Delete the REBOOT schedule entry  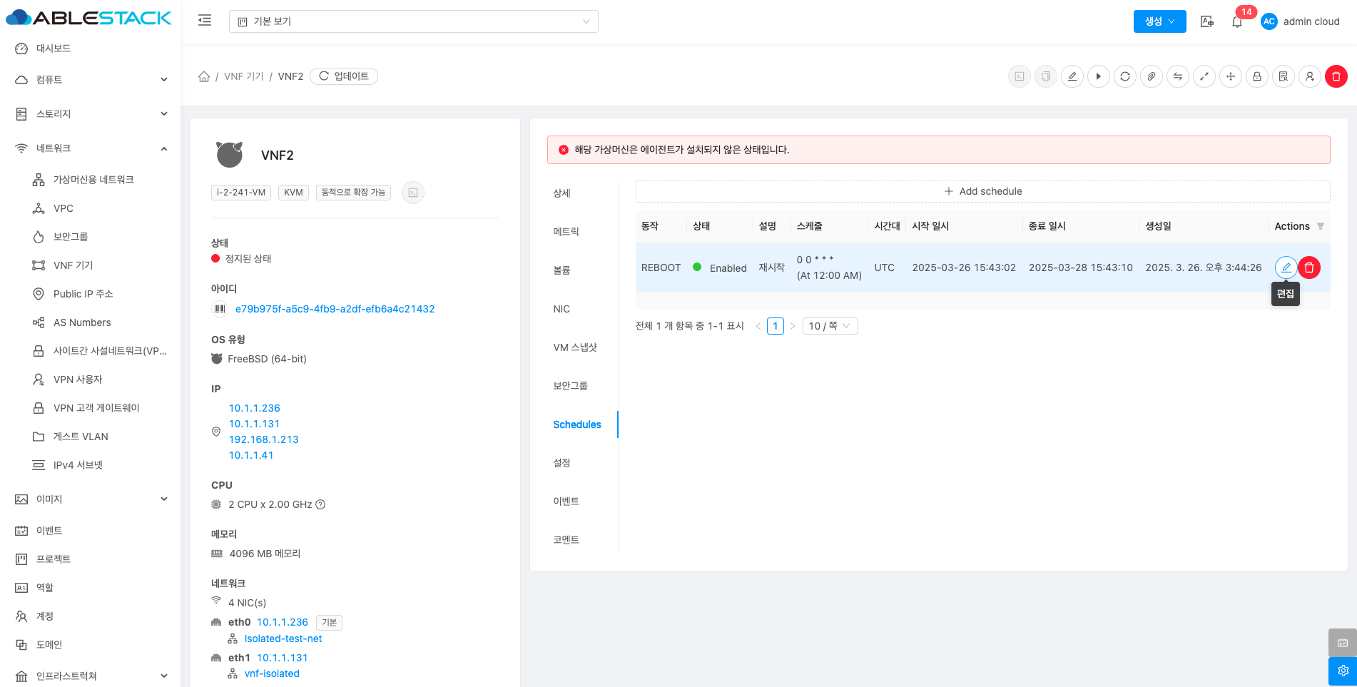[x=1309, y=268]
